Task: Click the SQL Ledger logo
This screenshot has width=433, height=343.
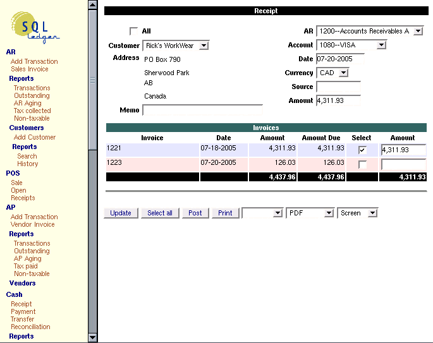Action: click(x=35, y=28)
